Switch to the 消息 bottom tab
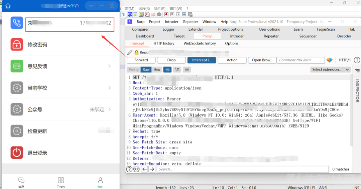The width and height of the screenshot is (361, 189). [21, 183]
